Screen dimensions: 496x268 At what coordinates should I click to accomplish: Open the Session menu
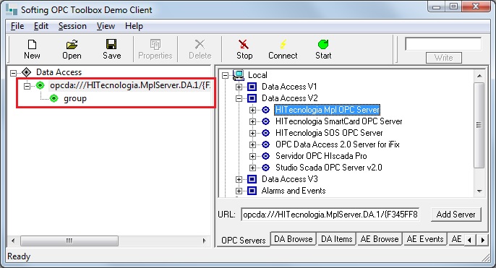coord(72,26)
